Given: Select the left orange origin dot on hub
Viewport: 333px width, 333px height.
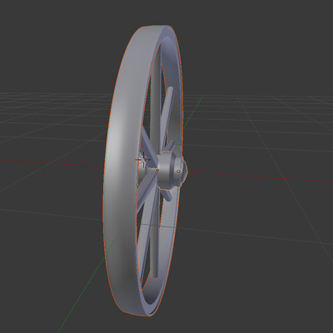Looking at the screenshot, I should coord(157,171).
